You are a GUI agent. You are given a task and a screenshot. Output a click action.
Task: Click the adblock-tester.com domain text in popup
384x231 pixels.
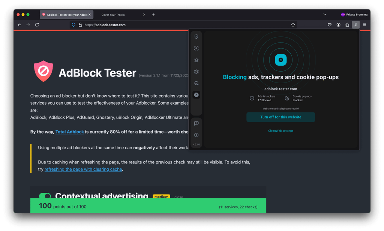pos(280,89)
